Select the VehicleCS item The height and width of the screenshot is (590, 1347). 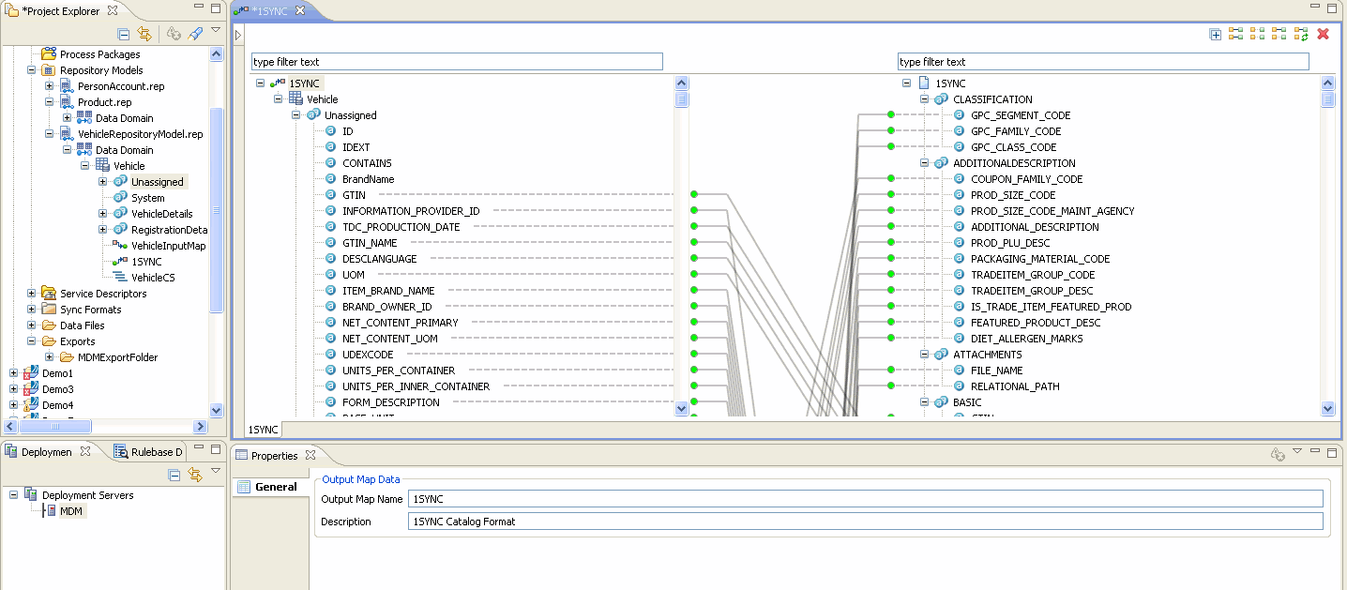pos(153,278)
